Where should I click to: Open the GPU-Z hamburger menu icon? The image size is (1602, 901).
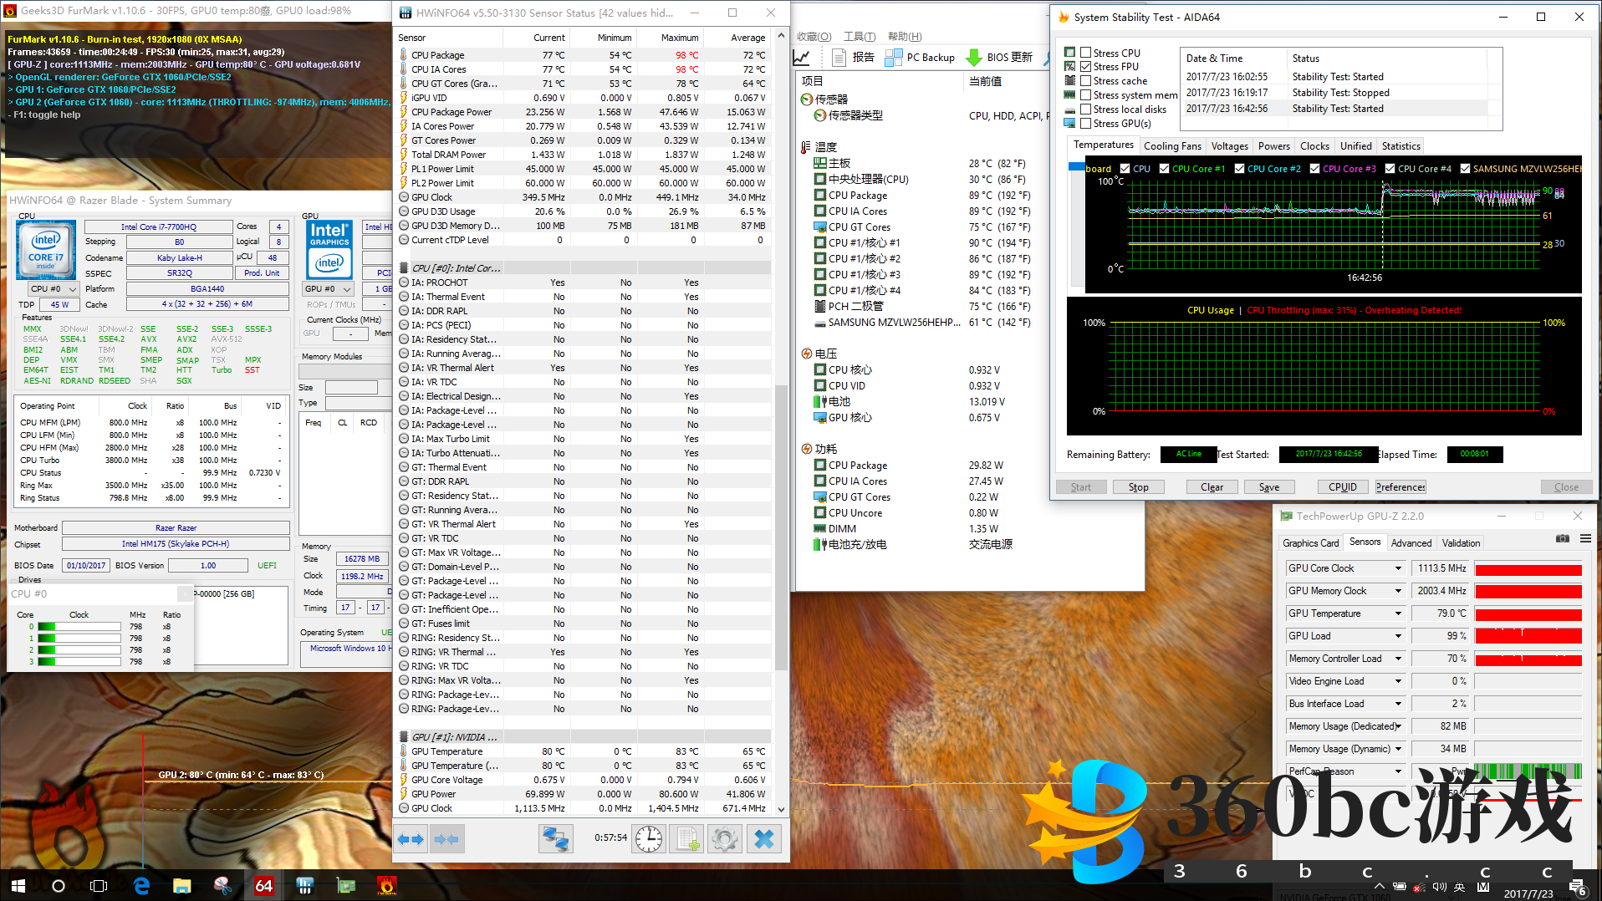point(1585,539)
